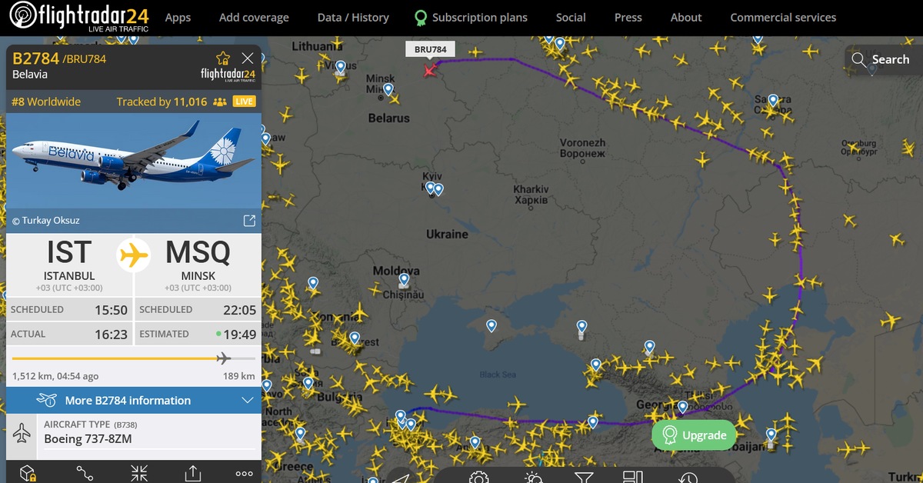Open the three-dots more options menu
923x483 pixels.
(244, 474)
